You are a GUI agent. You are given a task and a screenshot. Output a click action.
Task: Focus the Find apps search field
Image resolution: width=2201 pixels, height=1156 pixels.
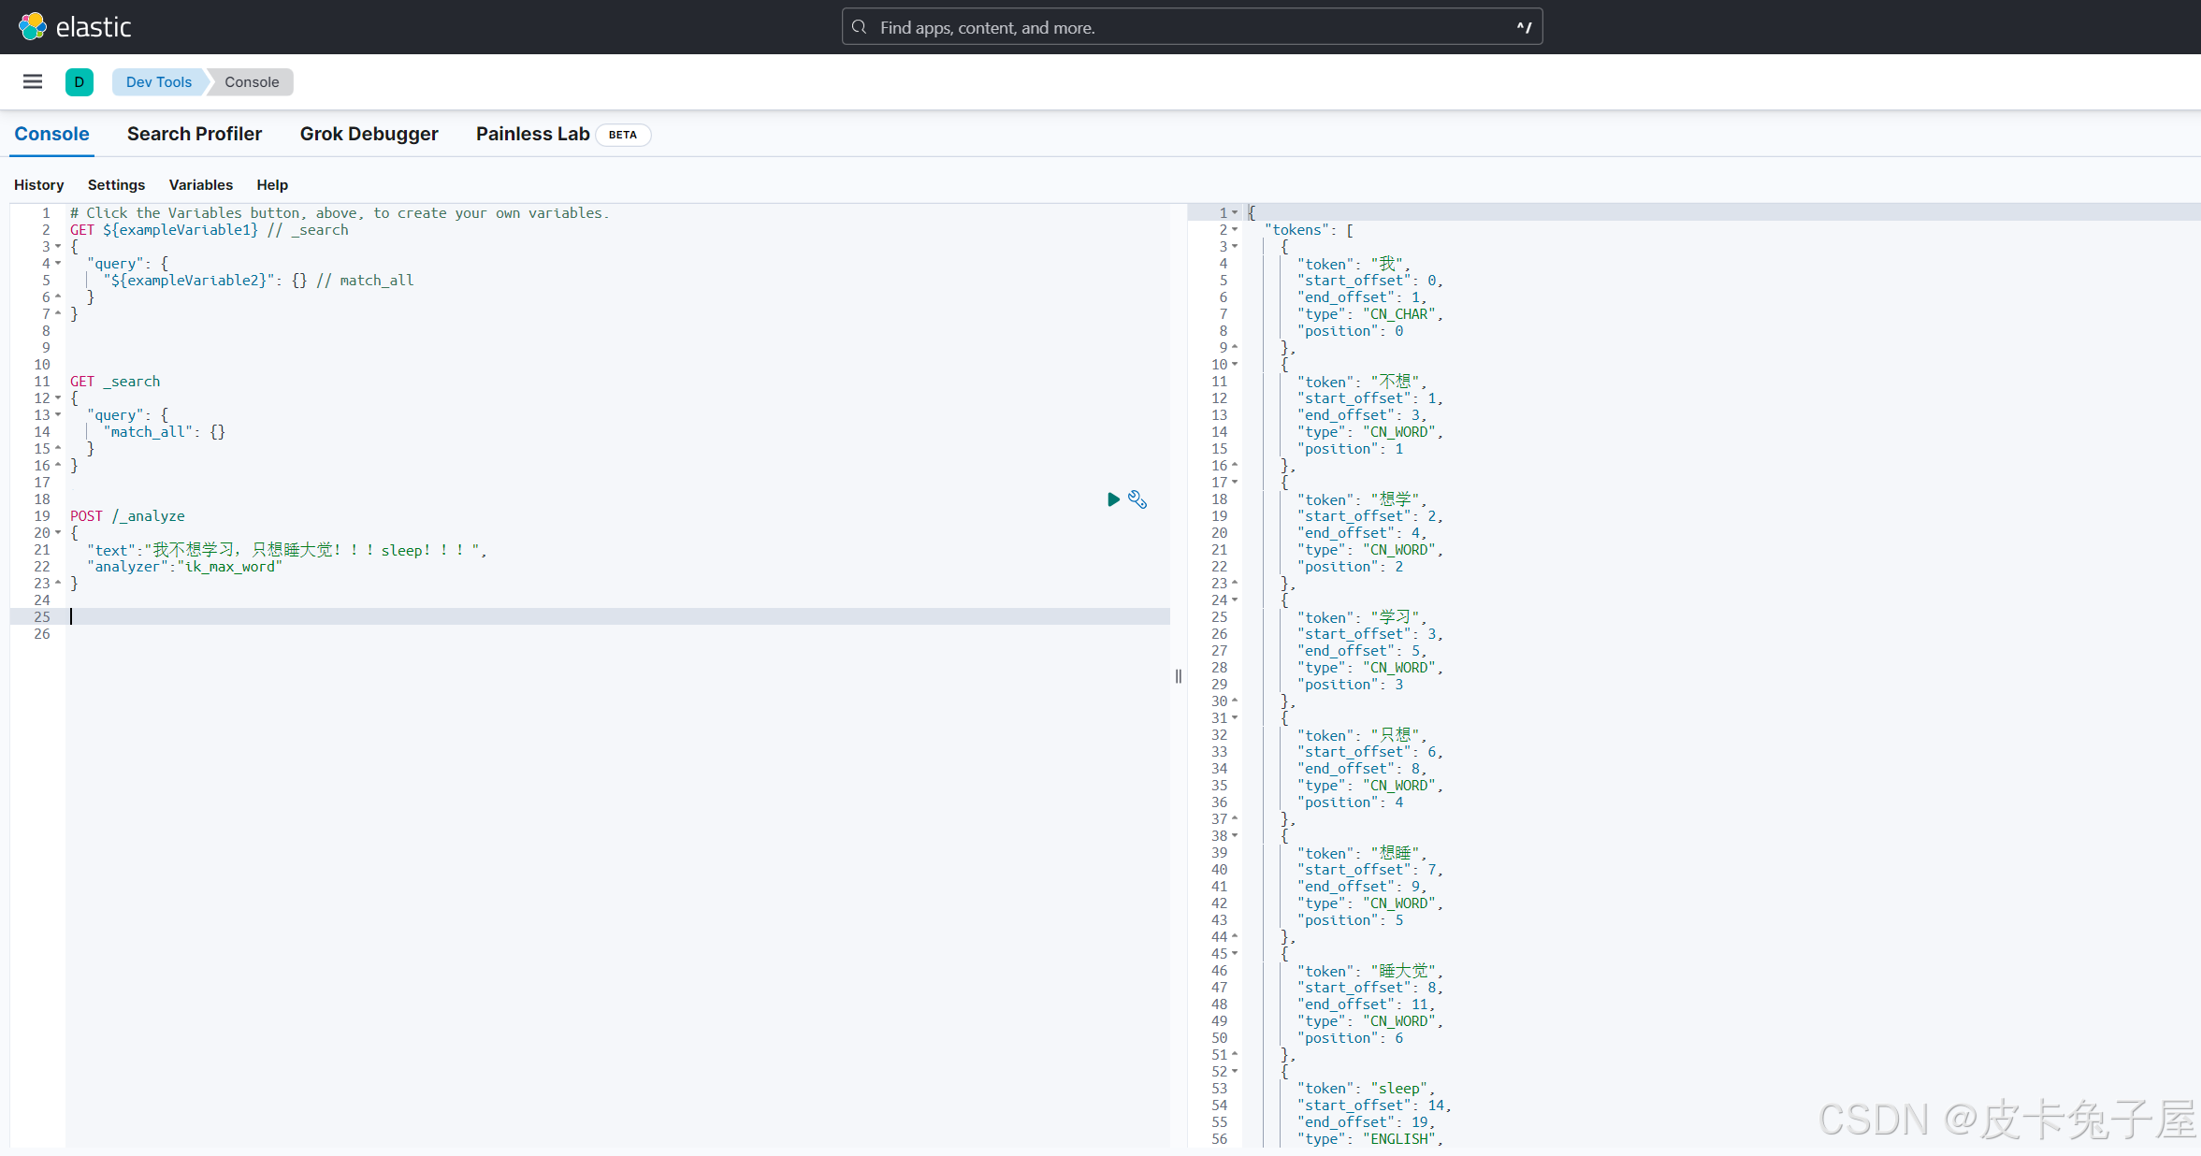[x=1188, y=27]
